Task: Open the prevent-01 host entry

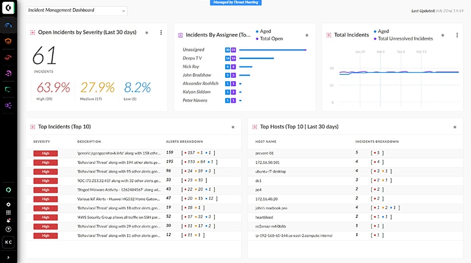Action: (264, 153)
